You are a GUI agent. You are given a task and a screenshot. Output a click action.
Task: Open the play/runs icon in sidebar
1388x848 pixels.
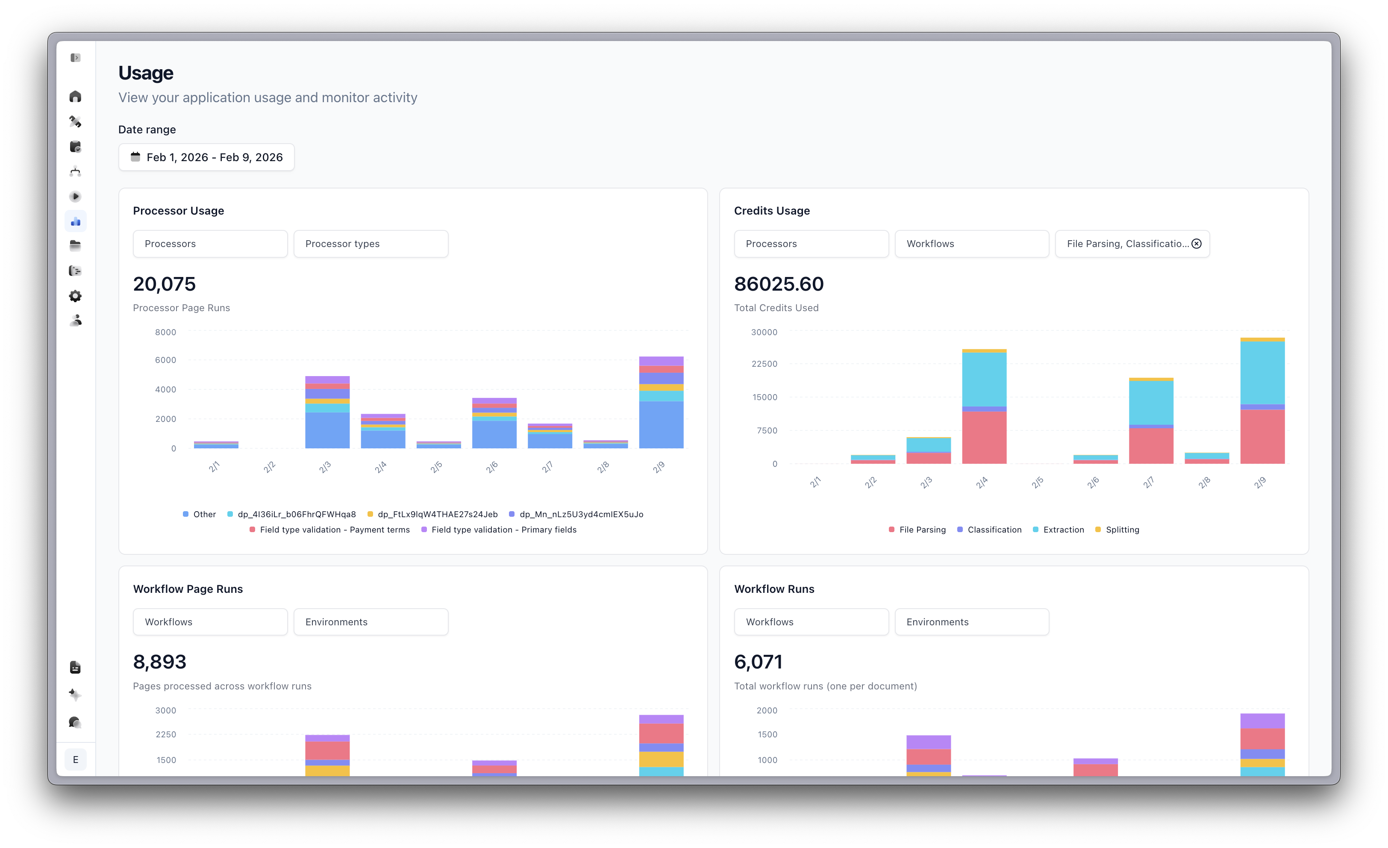76,197
